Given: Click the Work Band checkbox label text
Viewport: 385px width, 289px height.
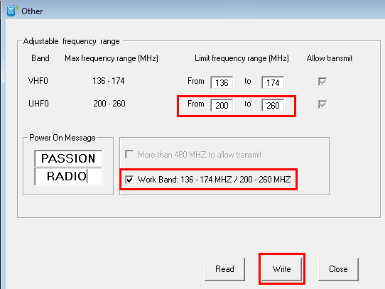Looking at the screenshot, I should [214, 180].
